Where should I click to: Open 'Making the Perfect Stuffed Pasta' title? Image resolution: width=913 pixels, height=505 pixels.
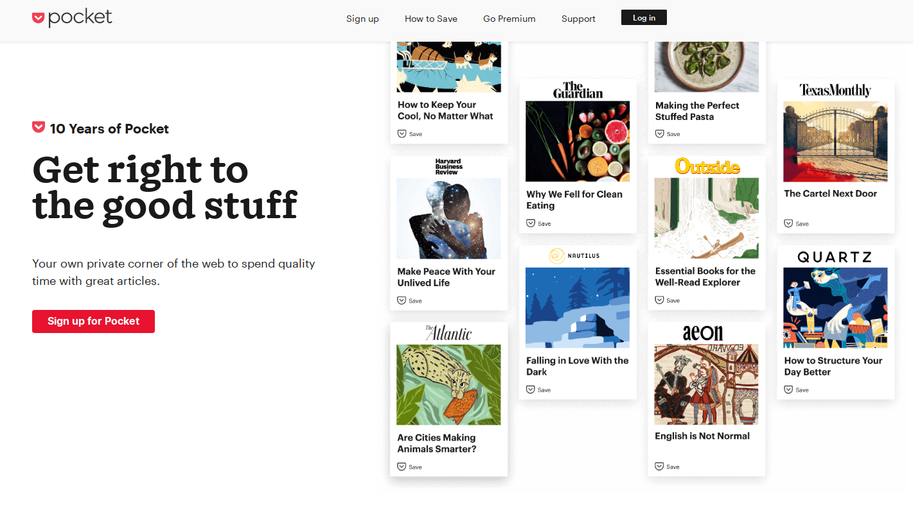click(697, 111)
